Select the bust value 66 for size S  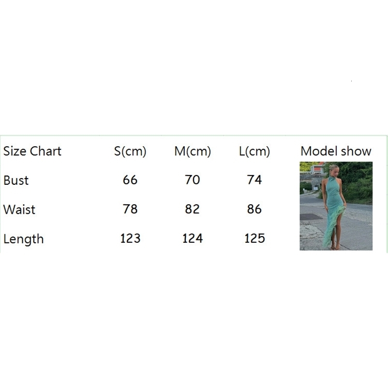(130, 180)
